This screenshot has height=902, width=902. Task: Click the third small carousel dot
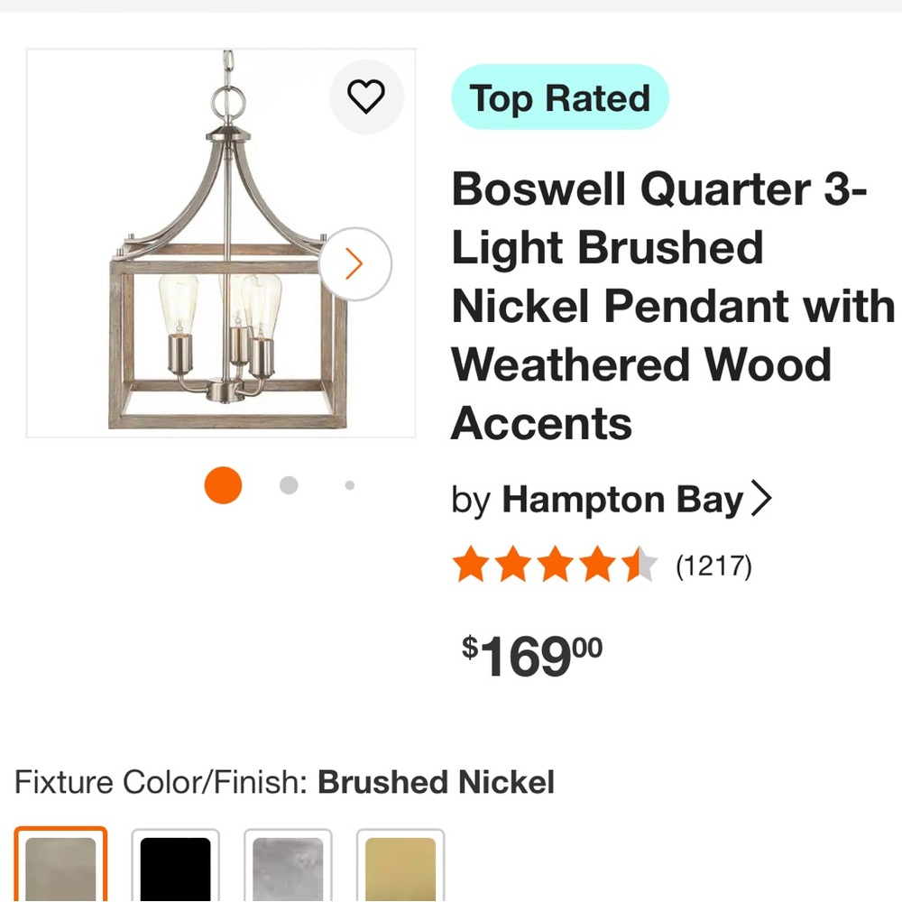coord(349,485)
